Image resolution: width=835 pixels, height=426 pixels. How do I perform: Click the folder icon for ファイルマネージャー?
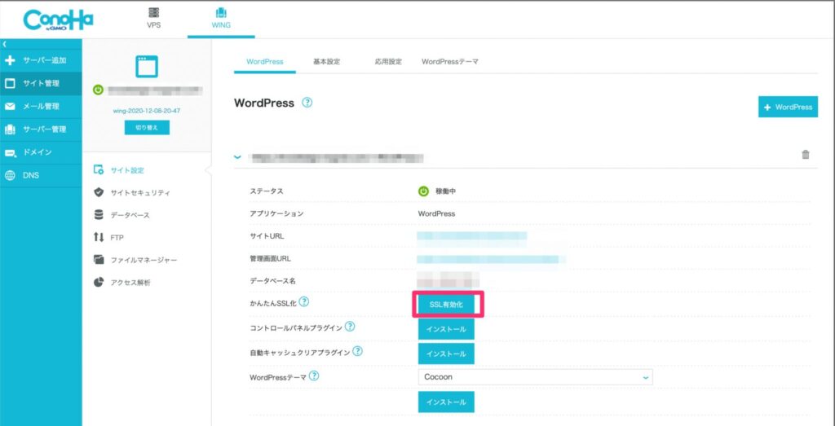(x=99, y=260)
